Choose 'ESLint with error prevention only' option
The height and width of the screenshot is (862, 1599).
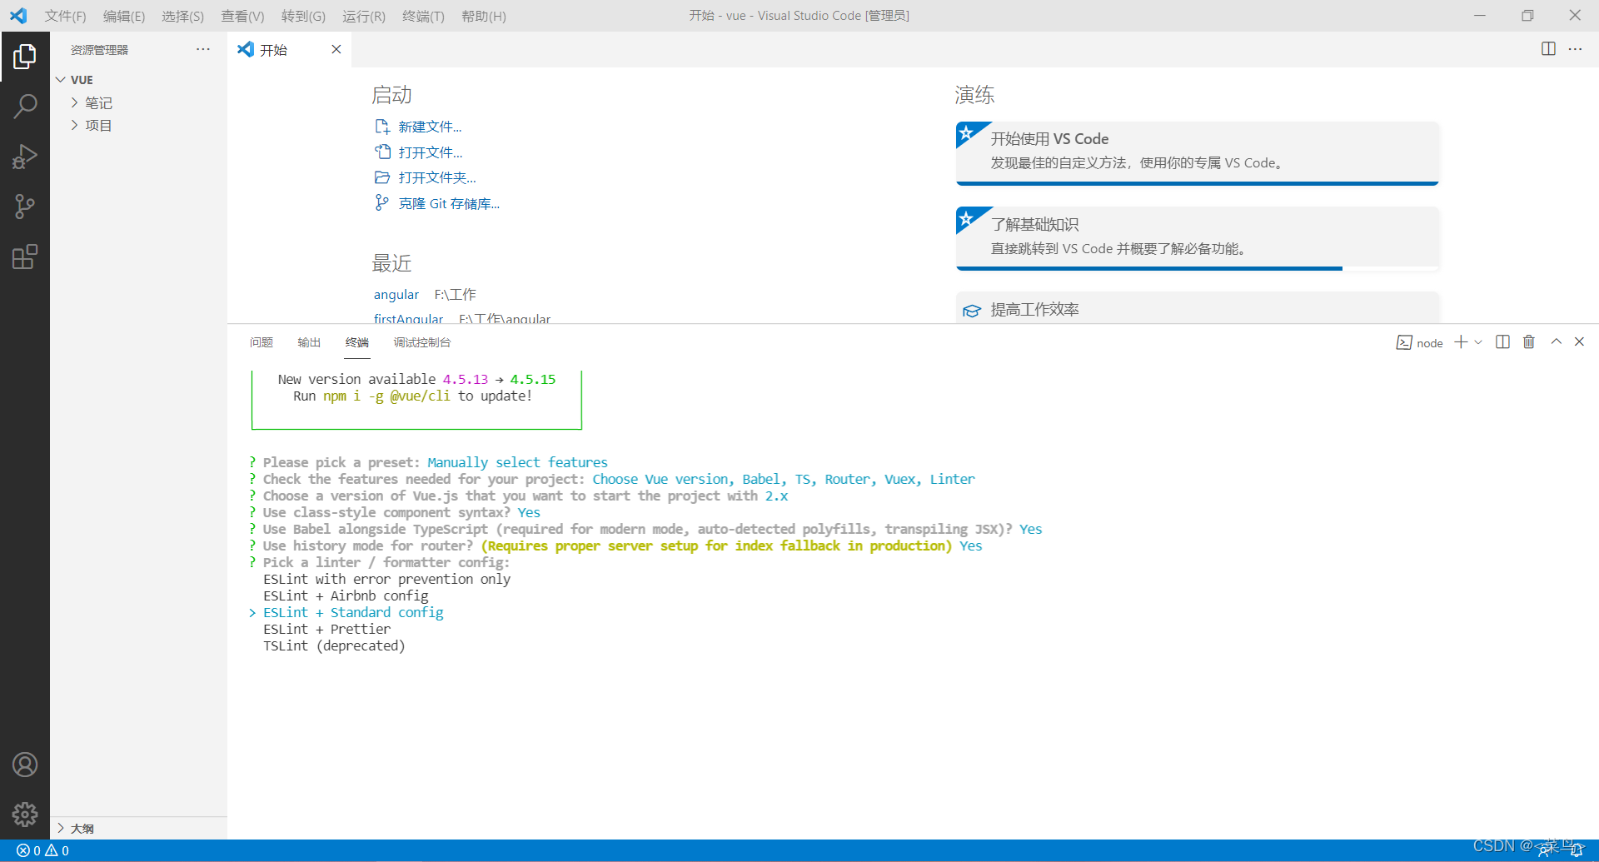pyautogui.click(x=387, y=579)
